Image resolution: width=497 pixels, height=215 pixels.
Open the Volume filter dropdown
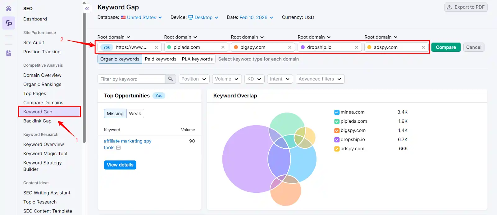pos(227,79)
